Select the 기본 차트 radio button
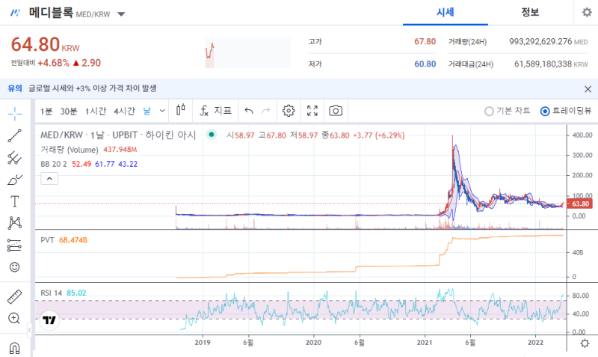The width and height of the screenshot is (598, 357). click(x=489, y=111)
